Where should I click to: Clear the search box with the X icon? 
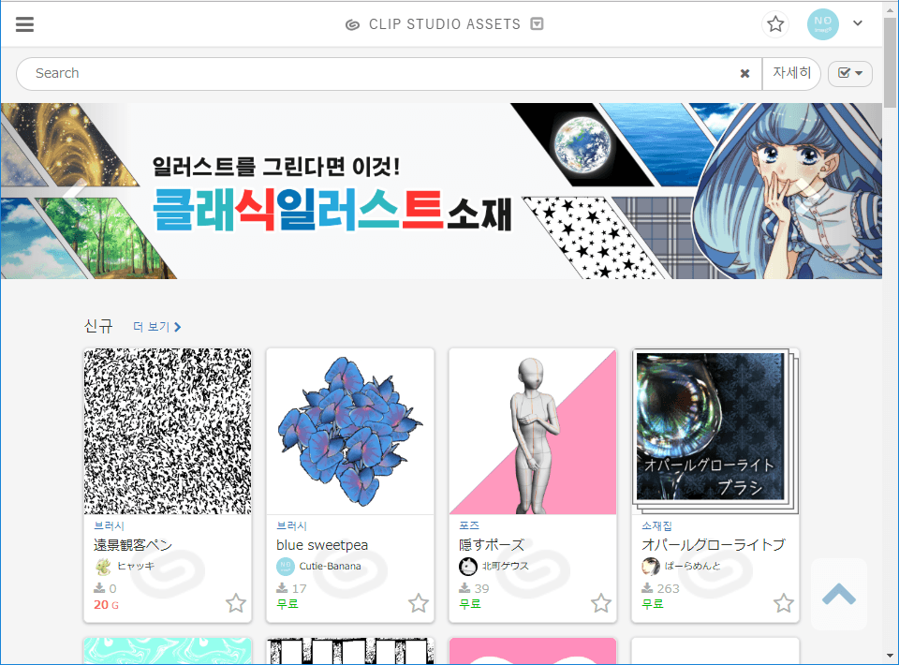[744, 73]
